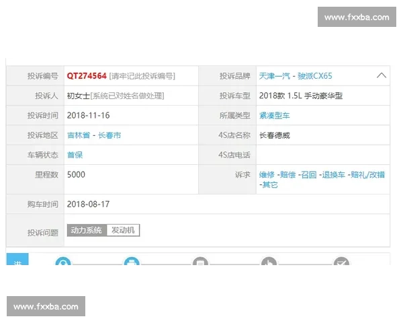Click the 其它 demand link
Image resolution: width=403 pixels, height=323 pixels.
[x=270, y=184]
